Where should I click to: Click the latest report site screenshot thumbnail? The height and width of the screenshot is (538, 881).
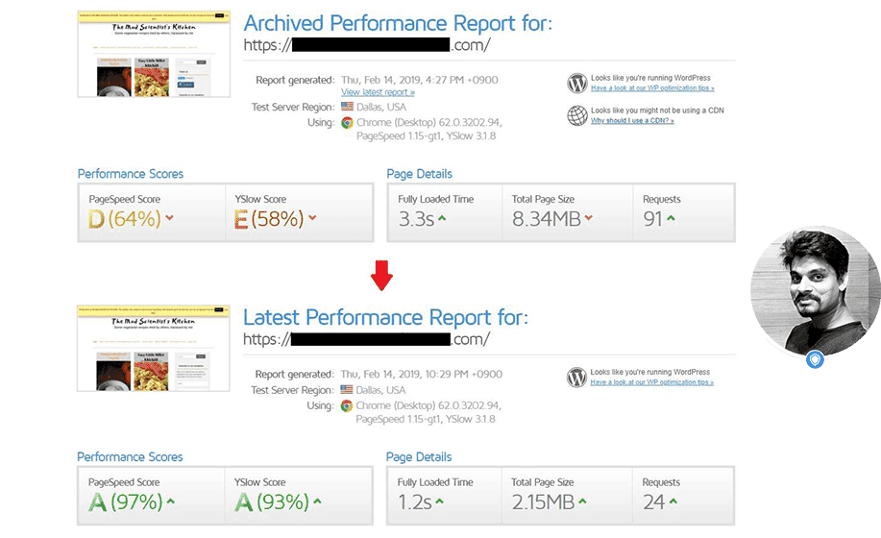154,351
